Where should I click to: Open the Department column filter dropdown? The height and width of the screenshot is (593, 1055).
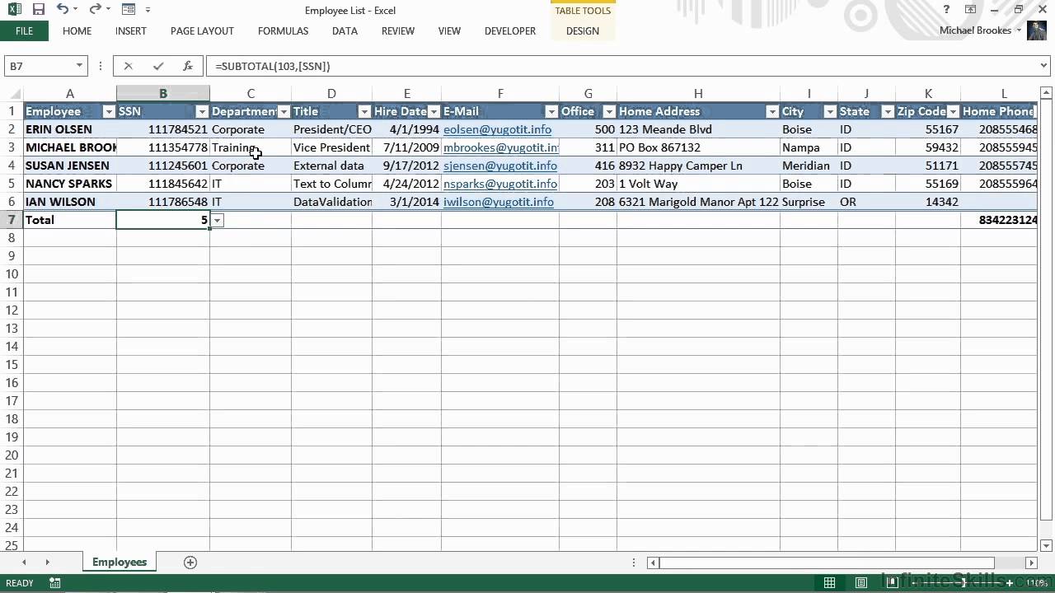coord(284,111)
